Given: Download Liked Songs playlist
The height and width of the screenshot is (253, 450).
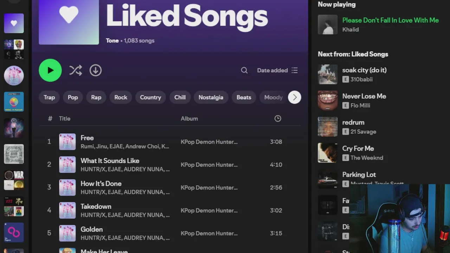Looking at the screenshot, I should point(95,70).
